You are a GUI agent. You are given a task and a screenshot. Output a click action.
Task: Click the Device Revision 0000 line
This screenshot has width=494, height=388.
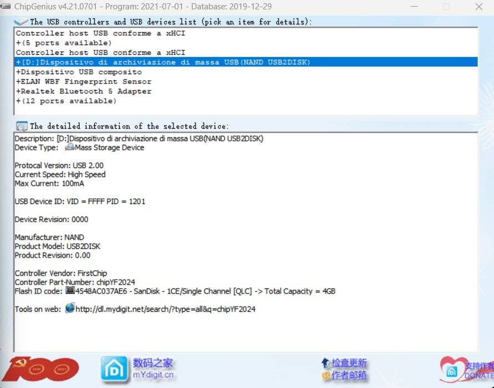(x=52, y=219)
